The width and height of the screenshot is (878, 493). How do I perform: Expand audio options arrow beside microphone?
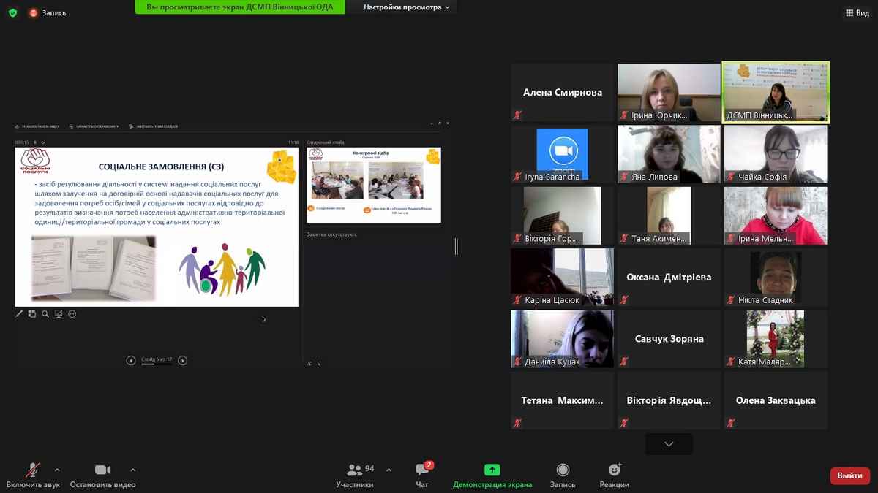click(x=57, y=470)
